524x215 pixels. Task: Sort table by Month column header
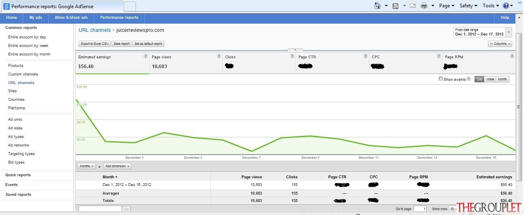pos(110,177)
